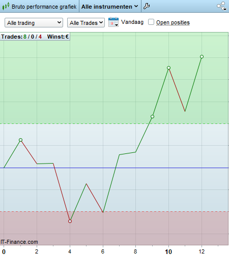
Task: Click the x-axis label 8
Action: pyautogui.click(x=135, y=251)
